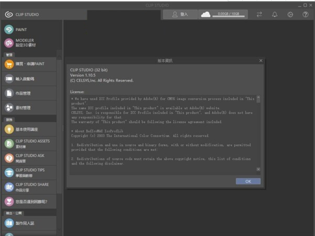Click the CLIP STUDIO logo
The width and height of the screenshot is (315, 236).
click(9, 14)
